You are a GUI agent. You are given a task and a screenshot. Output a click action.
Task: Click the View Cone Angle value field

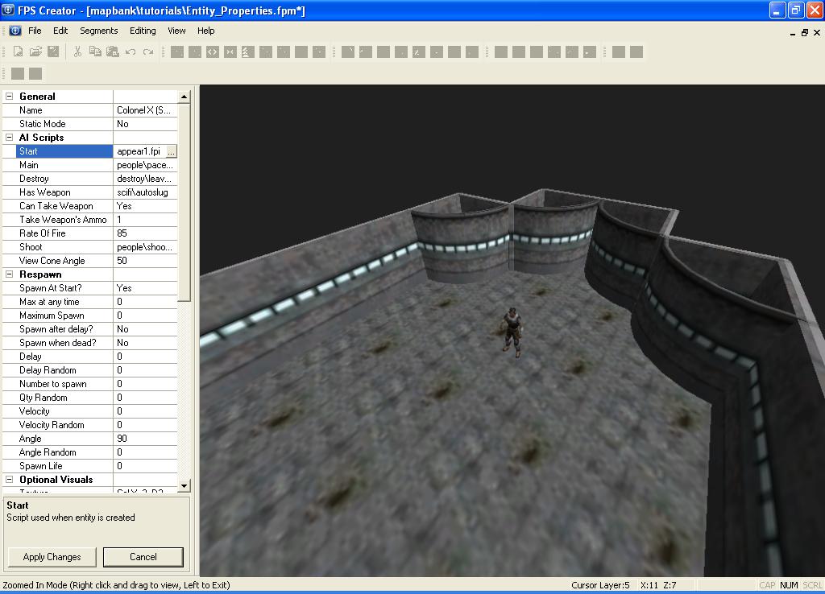(145, 261)
